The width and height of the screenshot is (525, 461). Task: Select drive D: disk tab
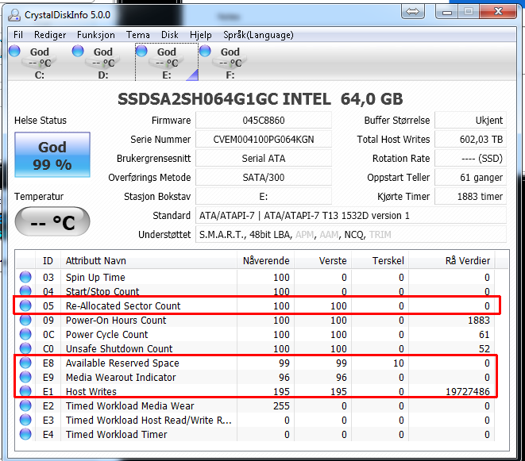click(102, 63)
